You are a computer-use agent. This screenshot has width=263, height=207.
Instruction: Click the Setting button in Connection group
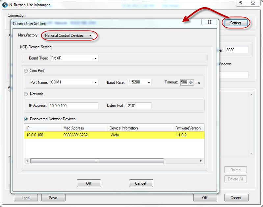click(235, 23)
